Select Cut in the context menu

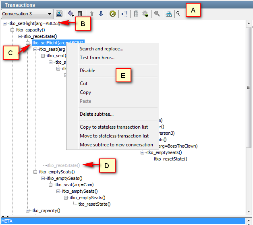pyautogui.click(x=83, y=83)
